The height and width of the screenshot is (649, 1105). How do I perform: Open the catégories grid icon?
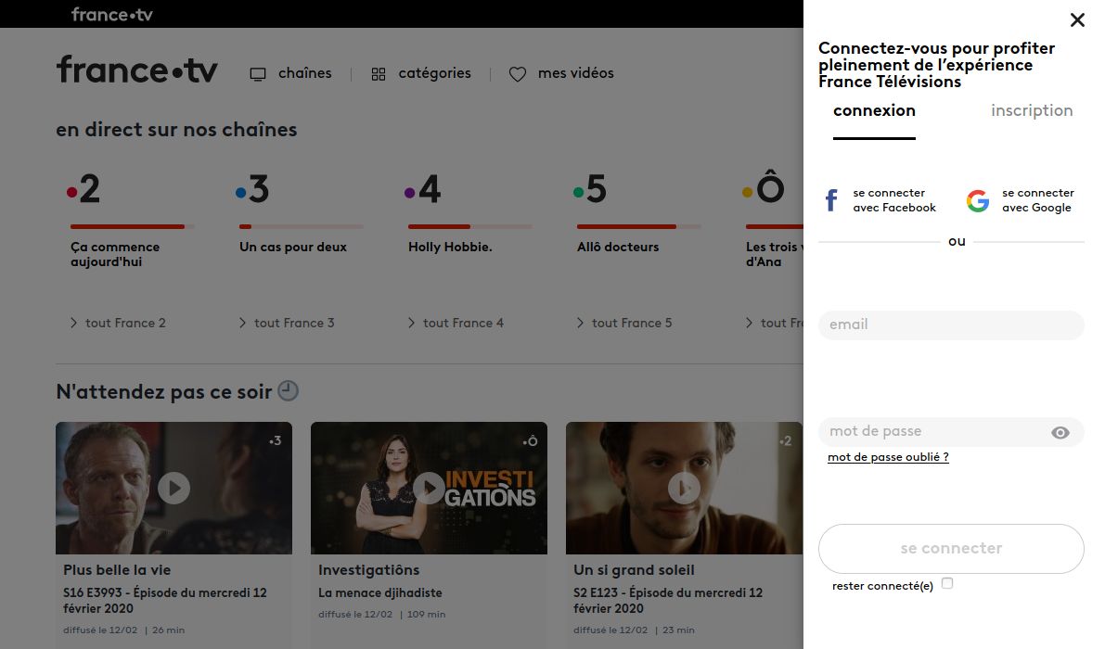coord(379,72)
